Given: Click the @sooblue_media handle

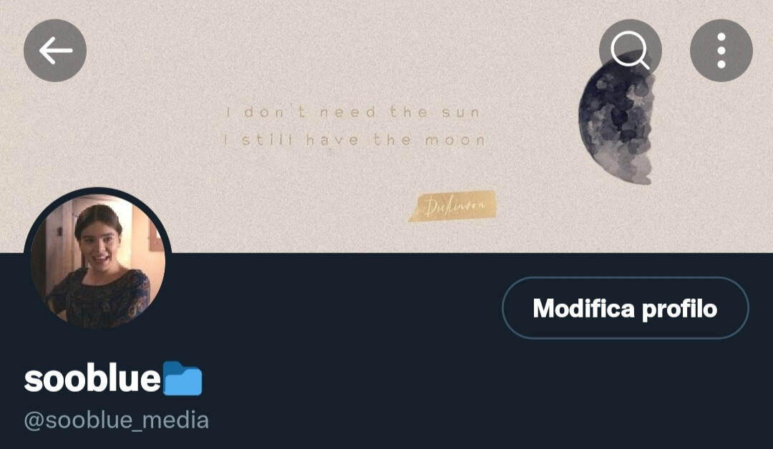Looking at the screenshot, I should coord(117,420).
